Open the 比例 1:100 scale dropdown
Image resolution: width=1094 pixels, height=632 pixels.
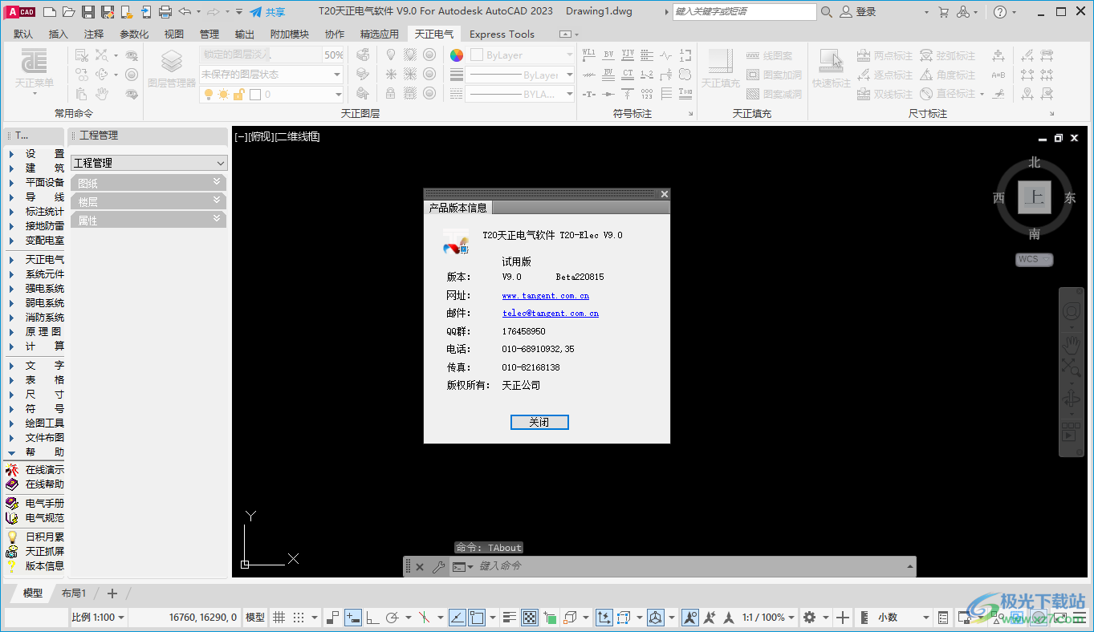[98, 618]
